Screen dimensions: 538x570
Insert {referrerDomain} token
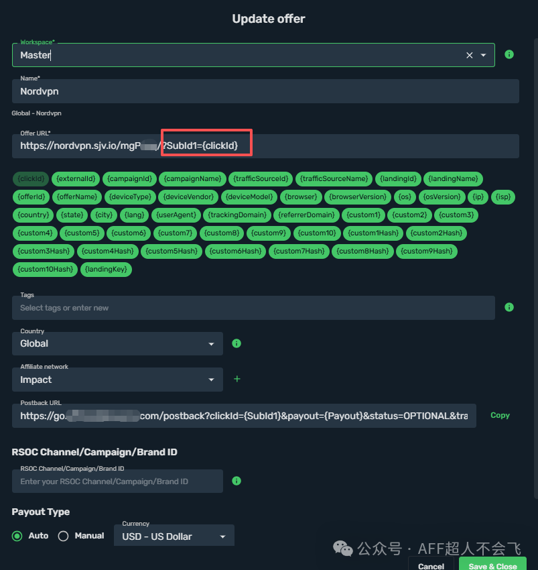tap(306, 215)
